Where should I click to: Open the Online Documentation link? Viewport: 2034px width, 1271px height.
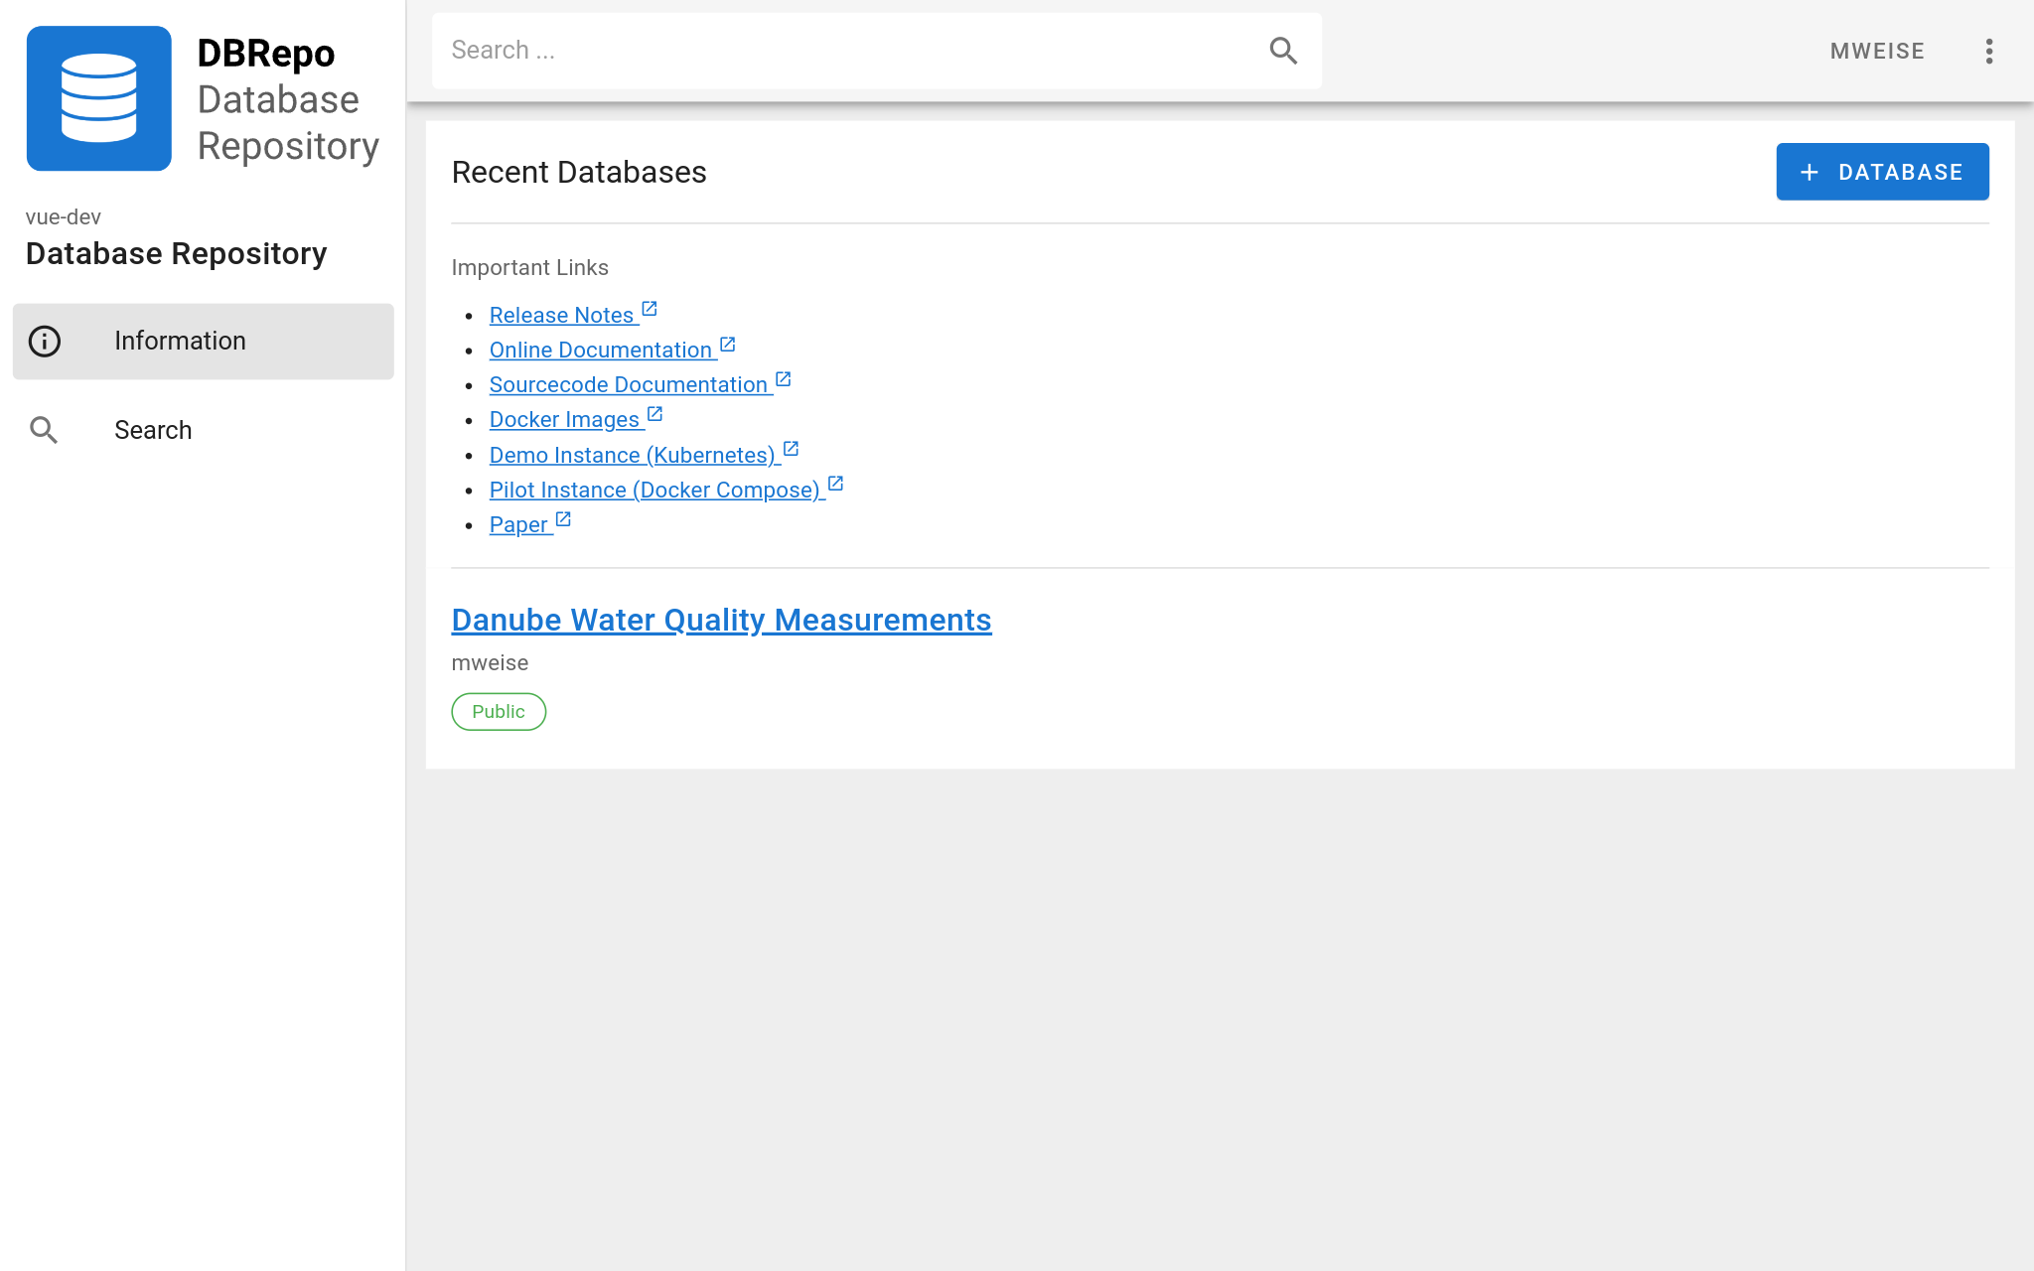click(601, 351)
